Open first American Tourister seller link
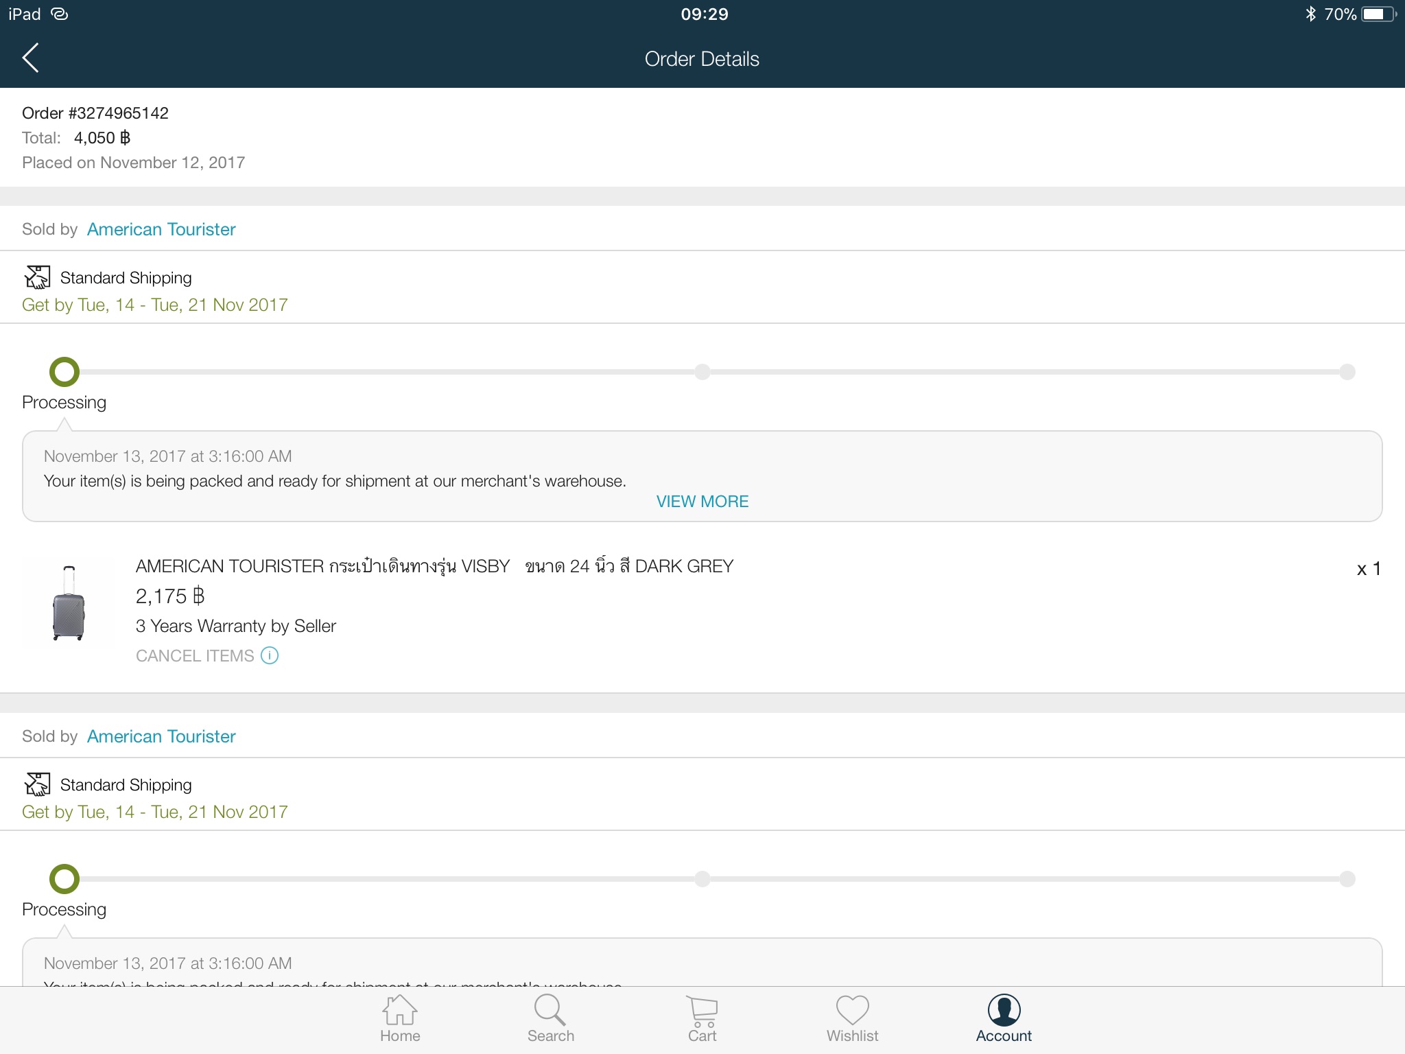This screenshot has height=1054, width=1405. tap(161, 229)
